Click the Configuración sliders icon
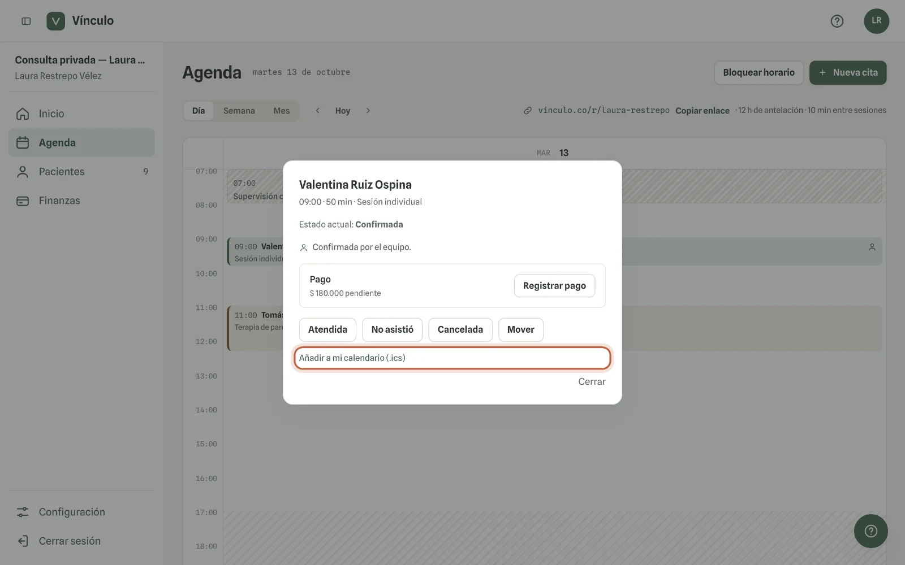 coord(23,512)
